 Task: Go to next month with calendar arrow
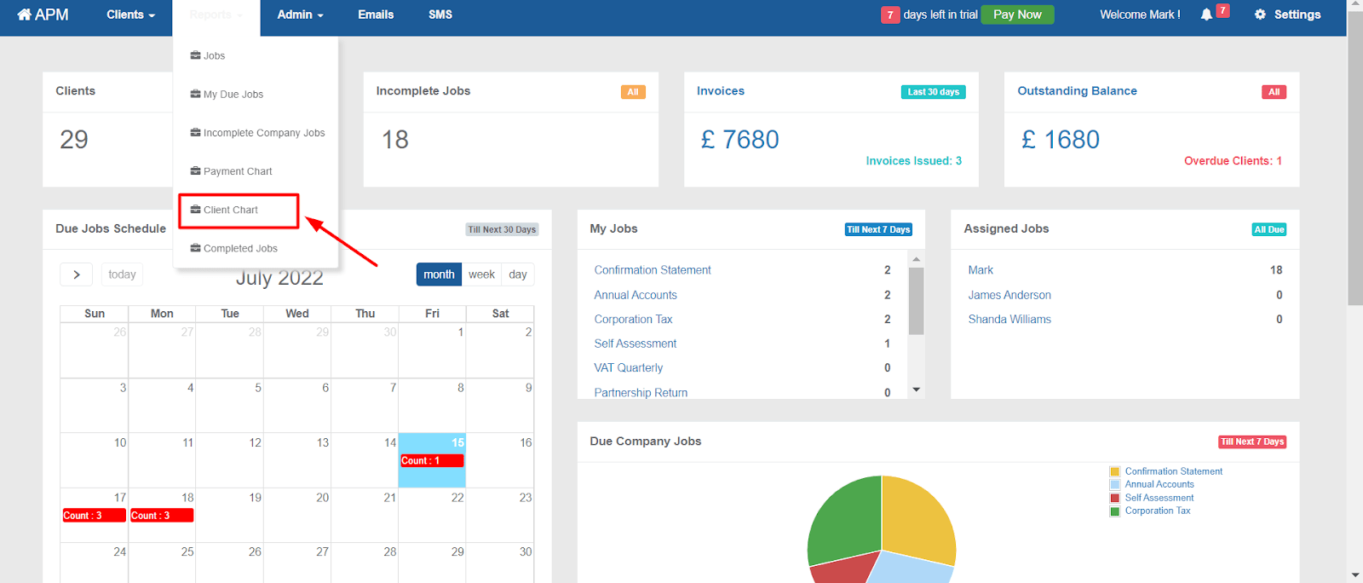tap(77, 274)
